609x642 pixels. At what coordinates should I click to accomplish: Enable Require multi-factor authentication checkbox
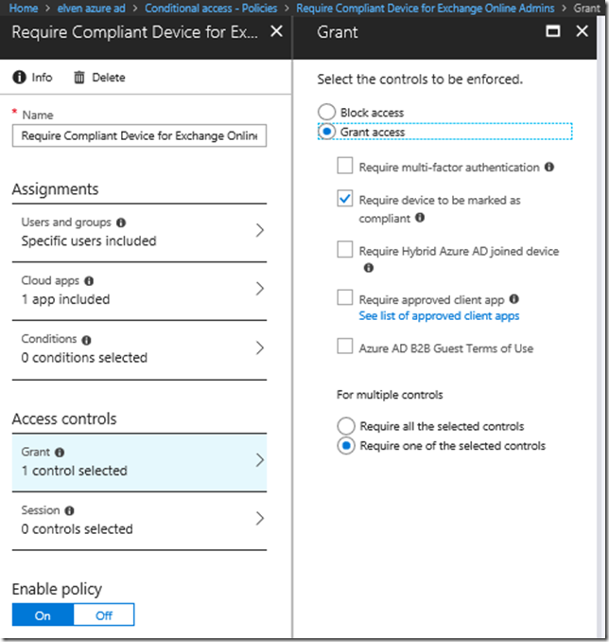pos(345,168)
